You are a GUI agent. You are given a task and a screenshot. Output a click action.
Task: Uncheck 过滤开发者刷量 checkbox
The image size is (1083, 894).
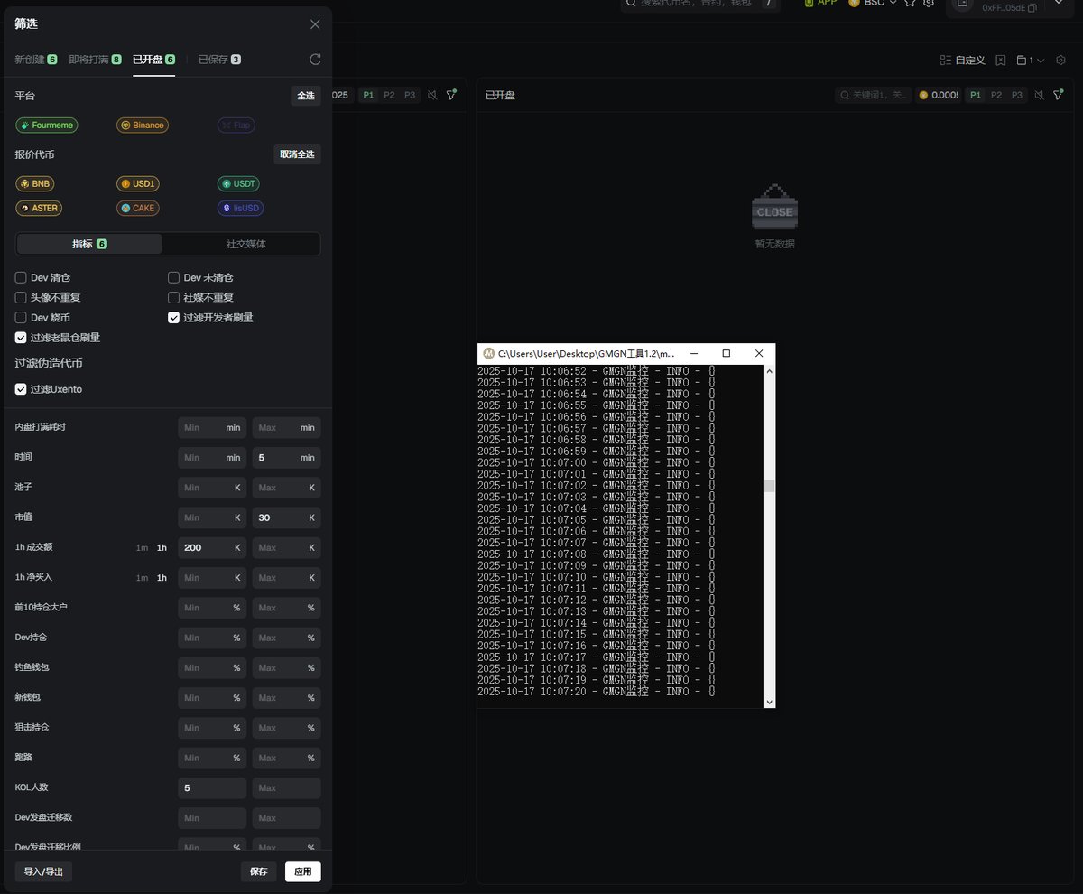click(x=174, y=318)
